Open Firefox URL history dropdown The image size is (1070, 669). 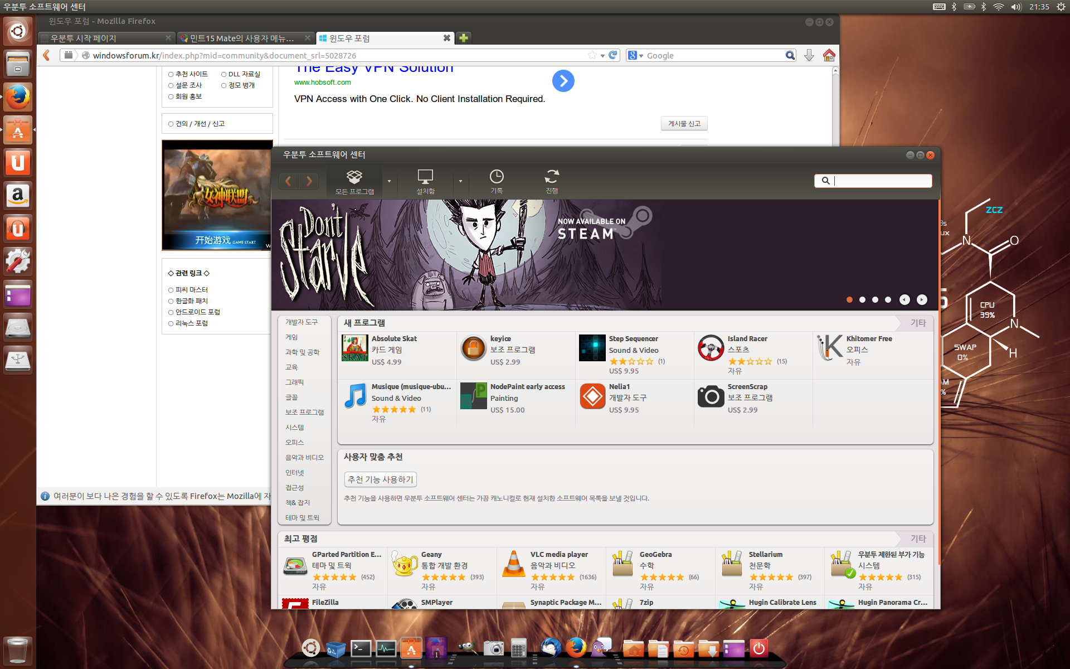click(603, 56)
